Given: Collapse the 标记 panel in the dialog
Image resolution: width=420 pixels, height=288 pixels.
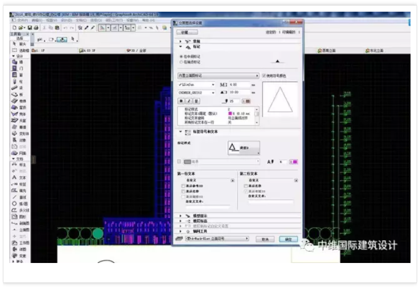Looking at the screenshot, I should [x=180, y=47].
